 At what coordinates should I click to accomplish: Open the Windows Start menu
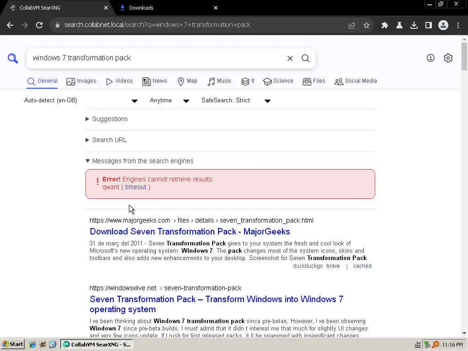[x=12, y=345]
